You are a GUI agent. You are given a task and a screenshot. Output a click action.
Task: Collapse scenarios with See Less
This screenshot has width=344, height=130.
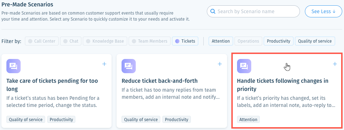pyautogui.click(x=323, y=11)
